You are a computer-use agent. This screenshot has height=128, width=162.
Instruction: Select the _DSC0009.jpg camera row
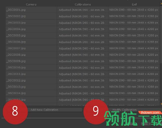[31, 61]
